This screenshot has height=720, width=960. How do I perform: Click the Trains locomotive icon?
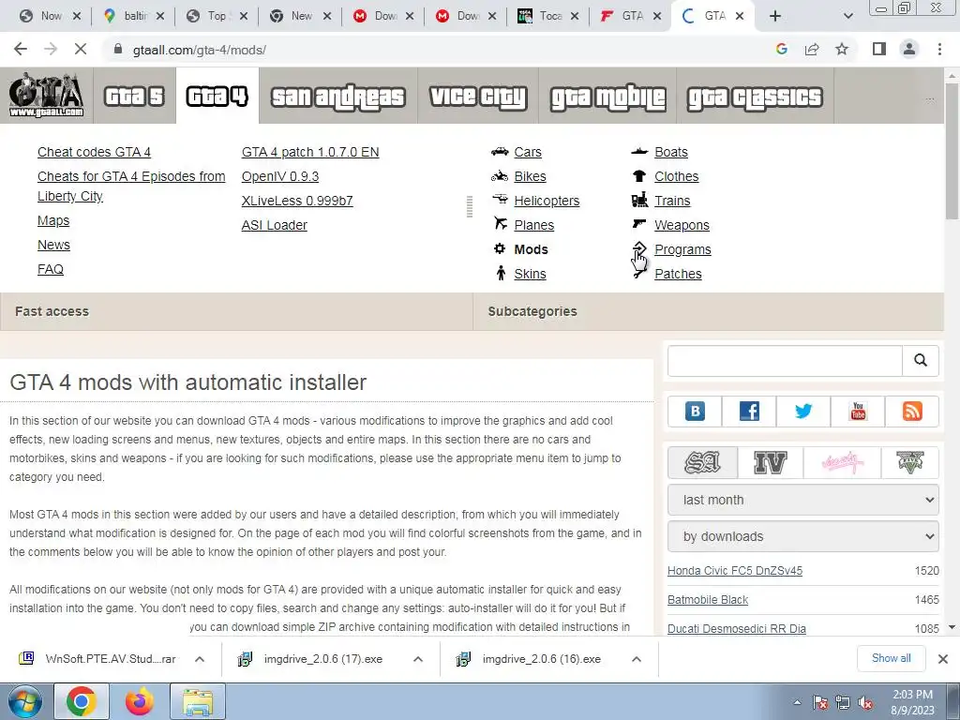tap(639, 201)
